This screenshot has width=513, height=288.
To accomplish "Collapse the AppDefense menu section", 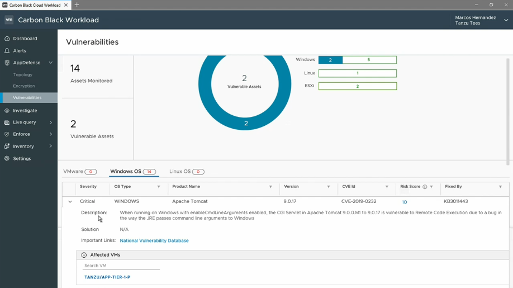I will [x=51, y=63].
